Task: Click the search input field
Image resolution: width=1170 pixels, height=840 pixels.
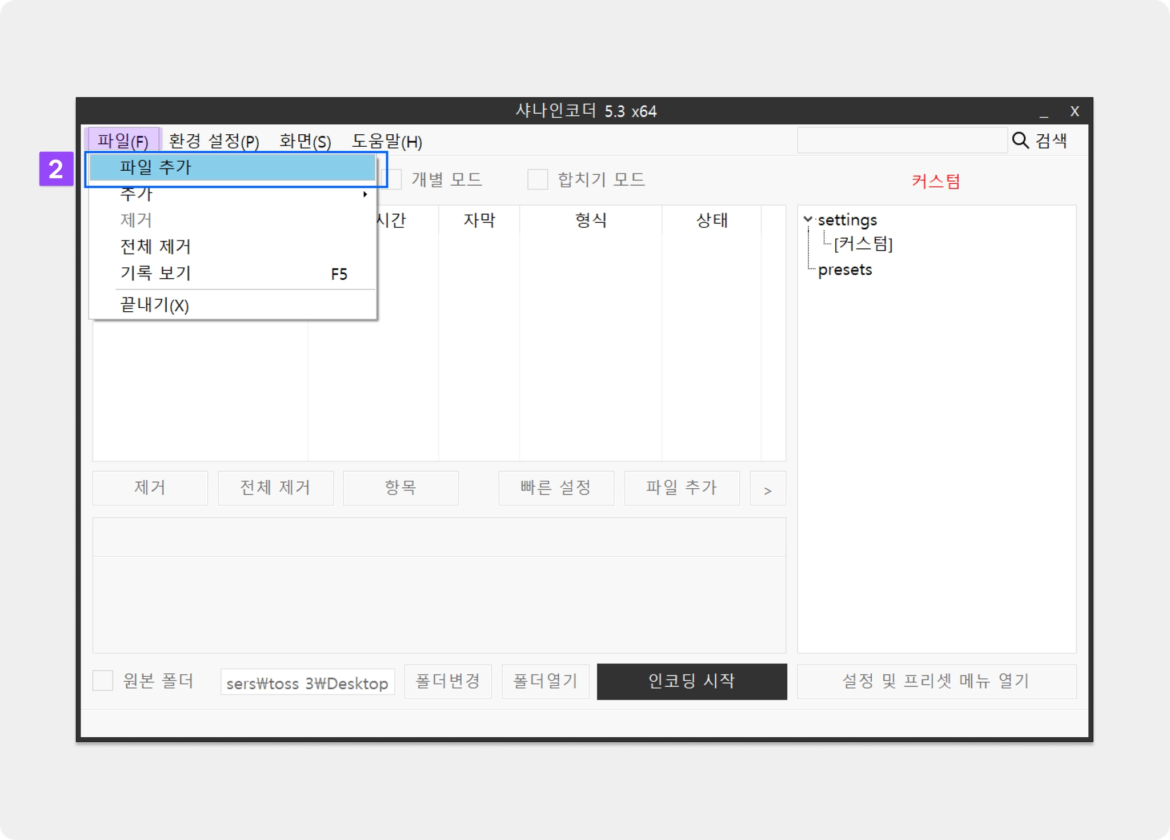Action: tap(901, 140)
